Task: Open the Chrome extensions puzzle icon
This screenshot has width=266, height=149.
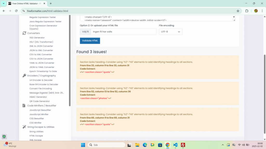Action: [x=247, y=11]
